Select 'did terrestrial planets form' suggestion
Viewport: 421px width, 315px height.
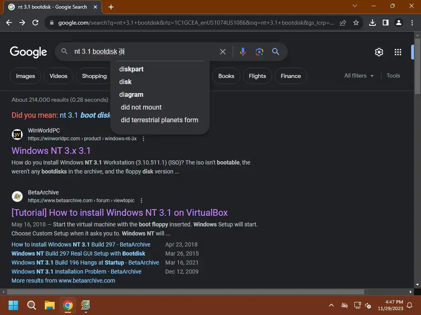tap(160, 120)
